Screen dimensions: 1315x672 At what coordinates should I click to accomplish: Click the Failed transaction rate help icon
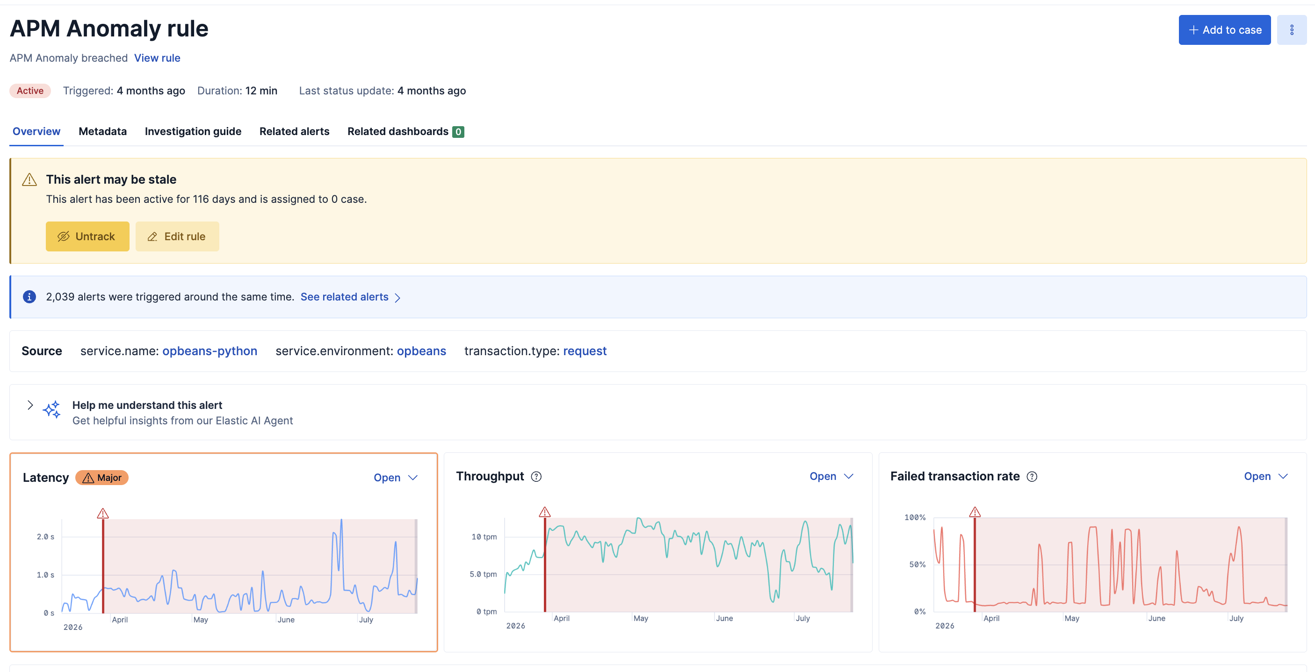click(1032, 476)
